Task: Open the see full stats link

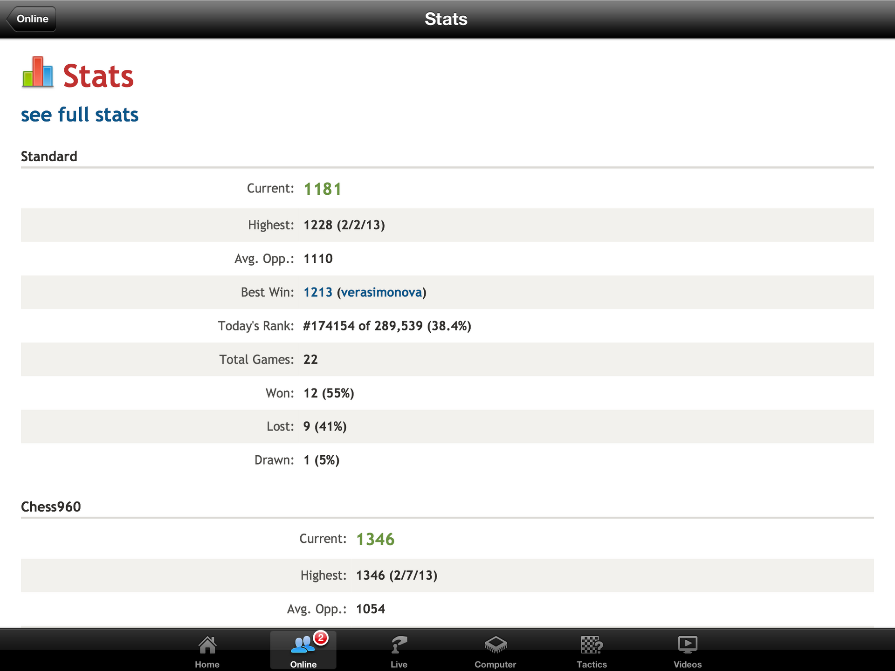Action: [x=80, y=115]
